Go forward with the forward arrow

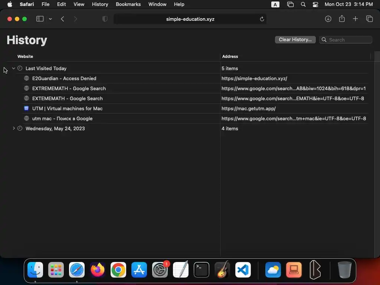point(75,19)
